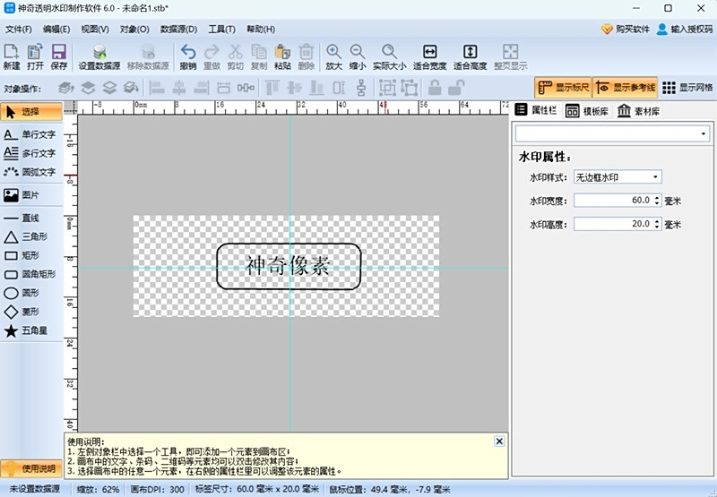Screen dimensions: 717x497
Task: Zoom out with the 缩小 icon
Action: (x=358, y=57)
